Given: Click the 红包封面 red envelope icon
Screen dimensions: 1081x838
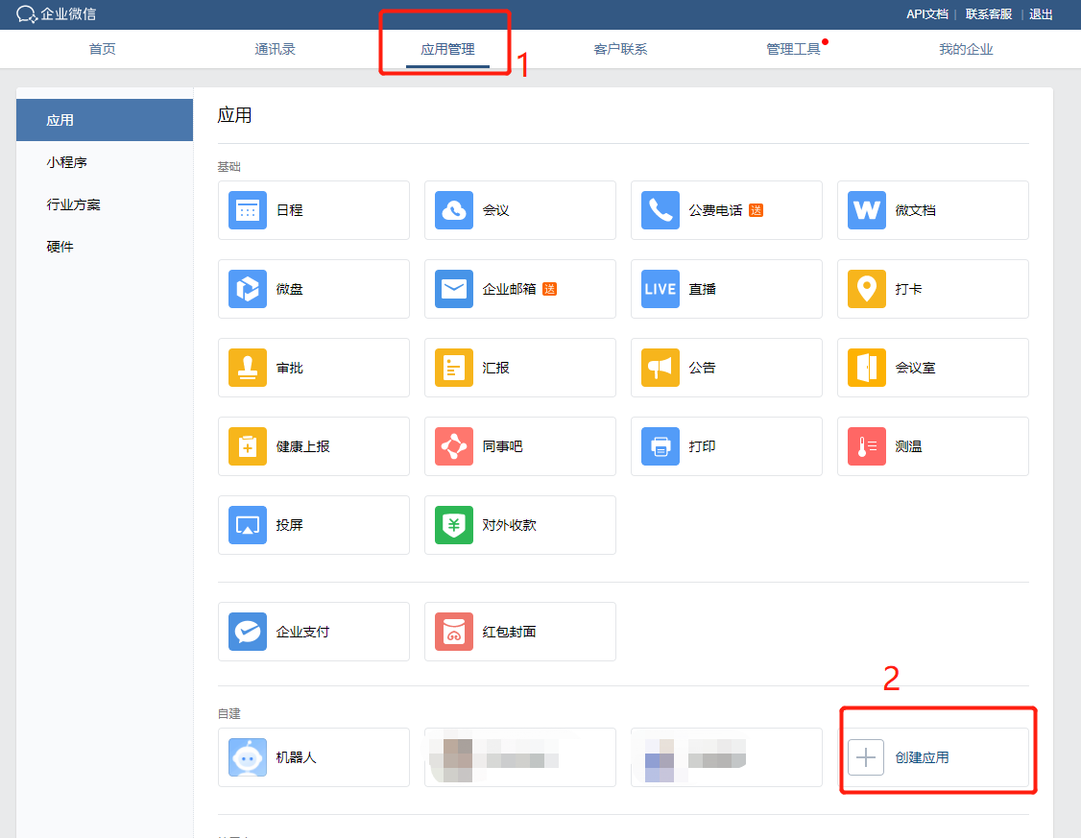Looking at the screenshot, I should 454,632.
